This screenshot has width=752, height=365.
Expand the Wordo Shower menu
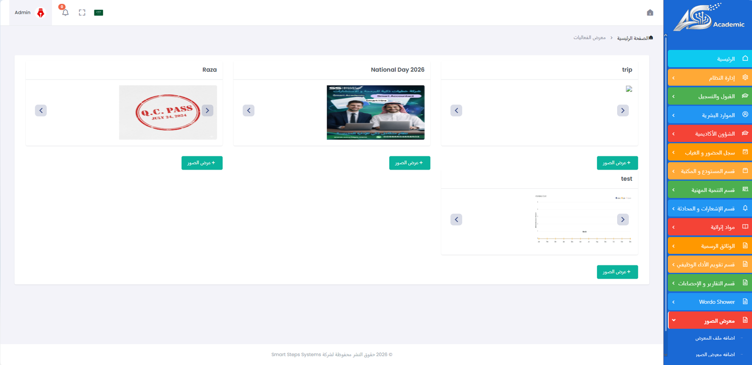pyautogui.click(x=710, y=302)
